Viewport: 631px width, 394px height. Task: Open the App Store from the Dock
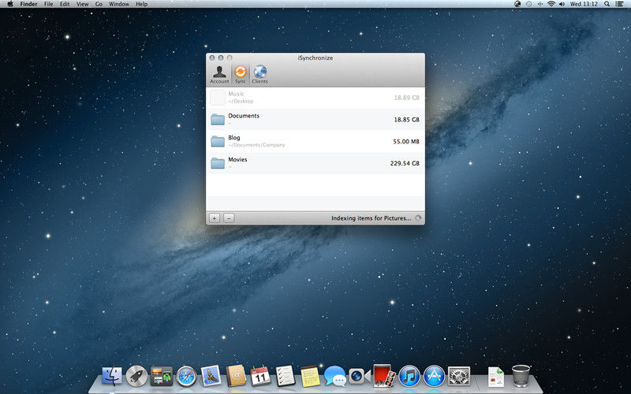pos(434,377)
